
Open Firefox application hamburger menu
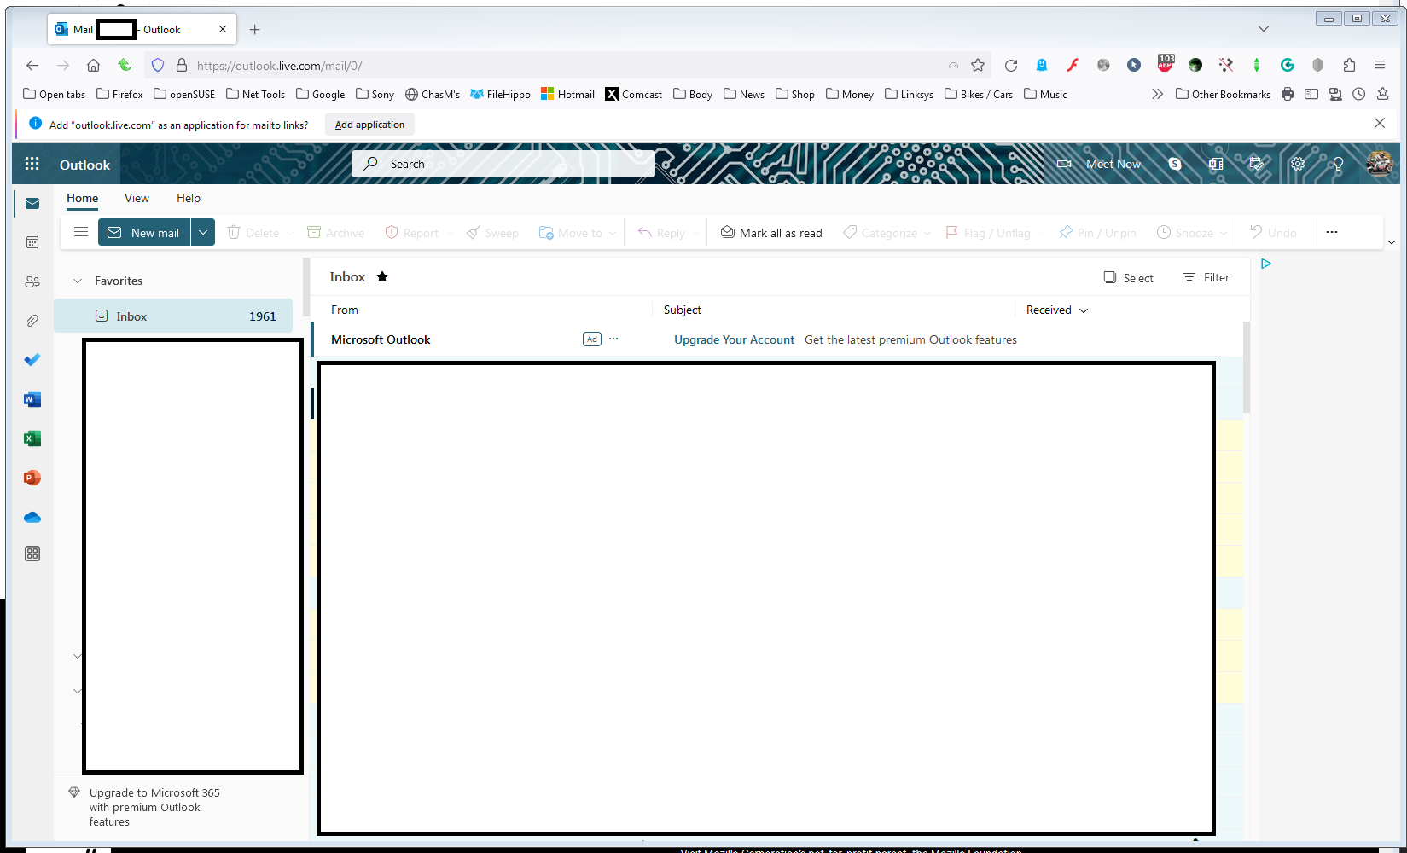click(1380, 66)
